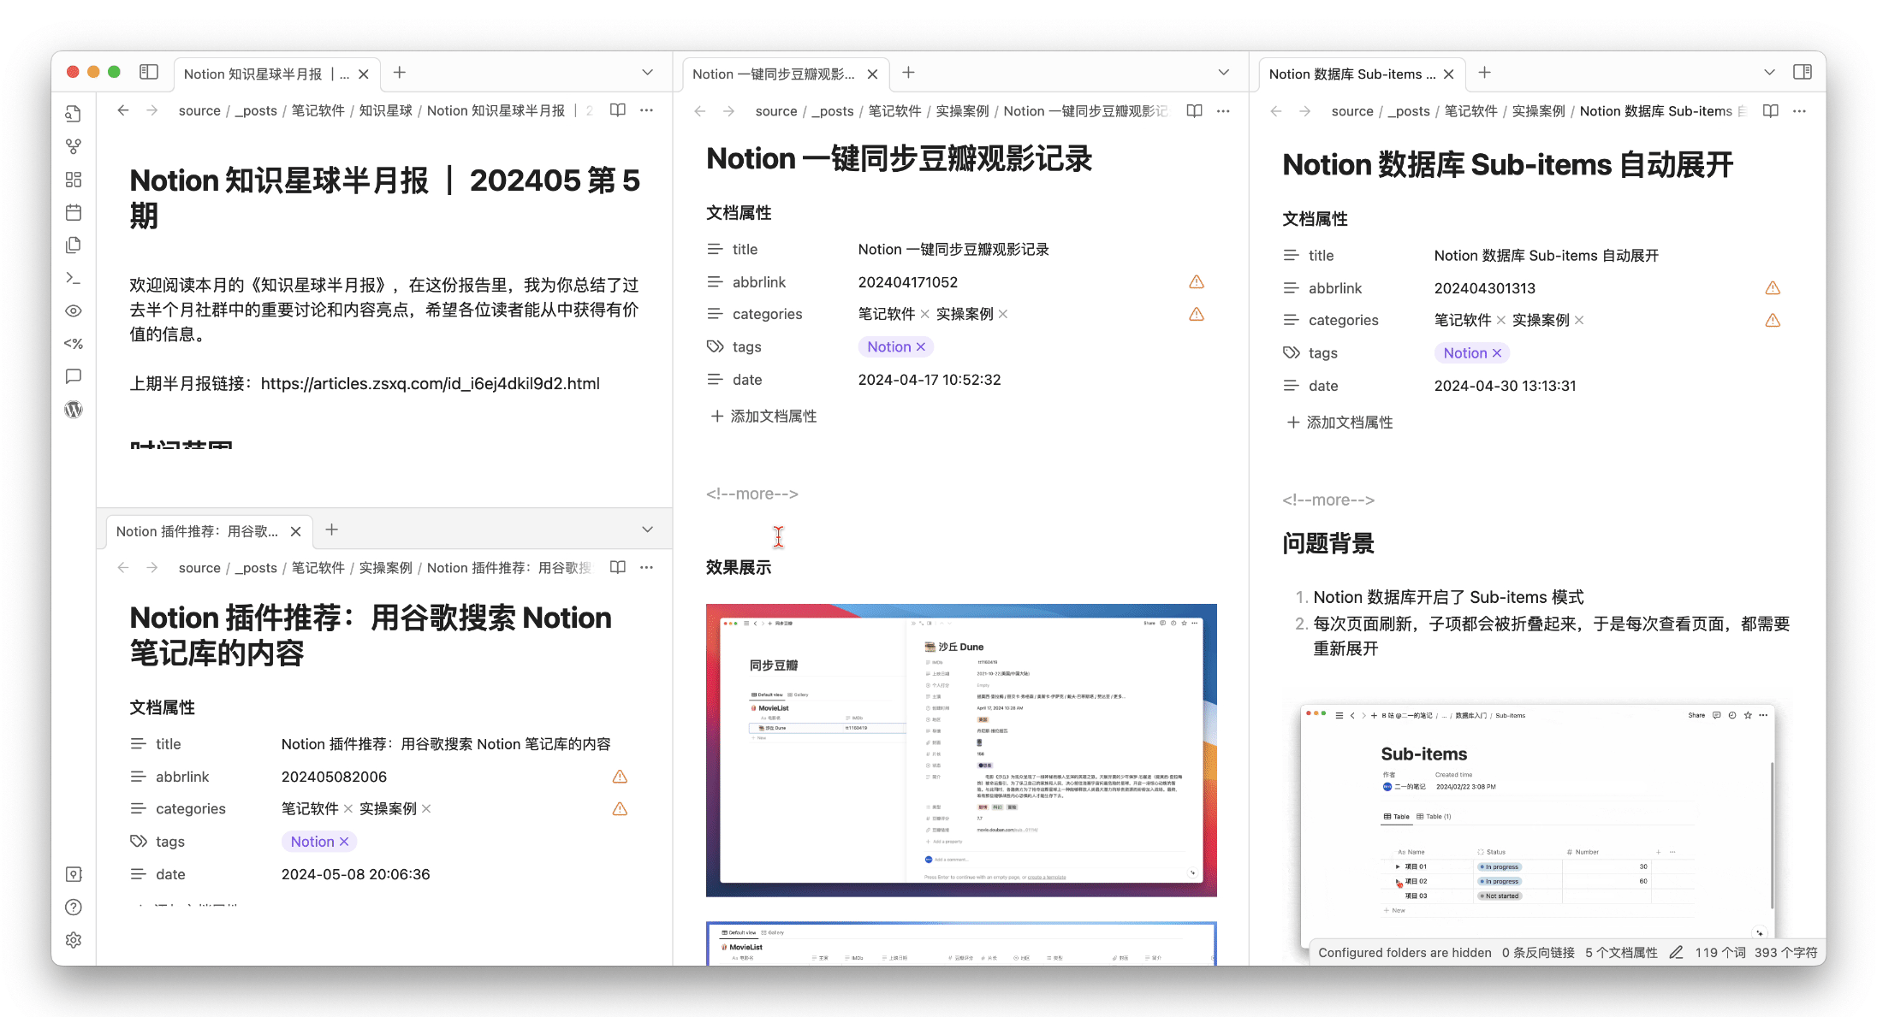Open more options in 知识星球半月报 pane
Image resolution: width=1877 pixels, height=1017 pixels.
(x=647, y=110)
